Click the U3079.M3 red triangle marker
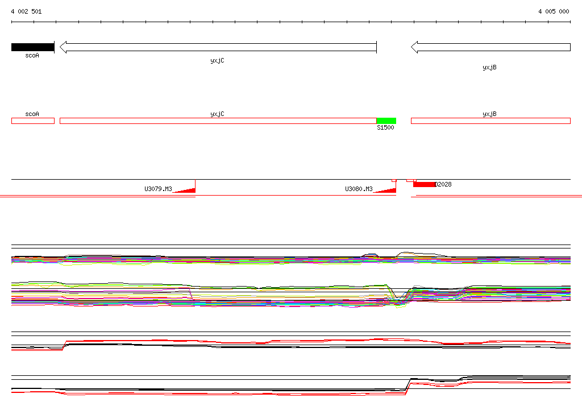582x406 pixels. click(x=185, y=190)
